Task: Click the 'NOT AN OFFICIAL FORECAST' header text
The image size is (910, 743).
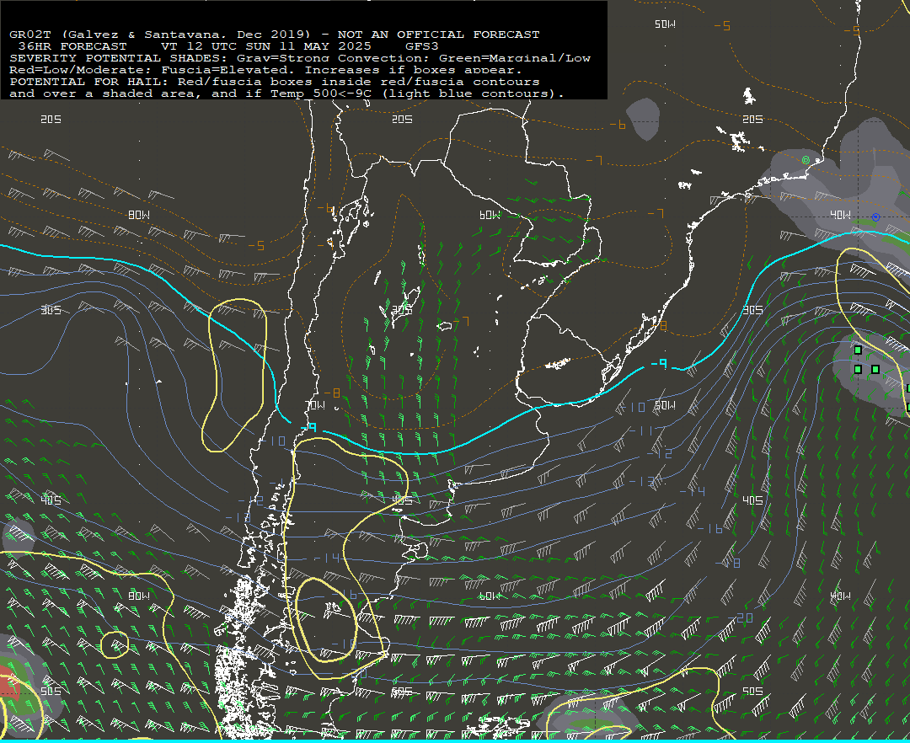Action: 438,35
